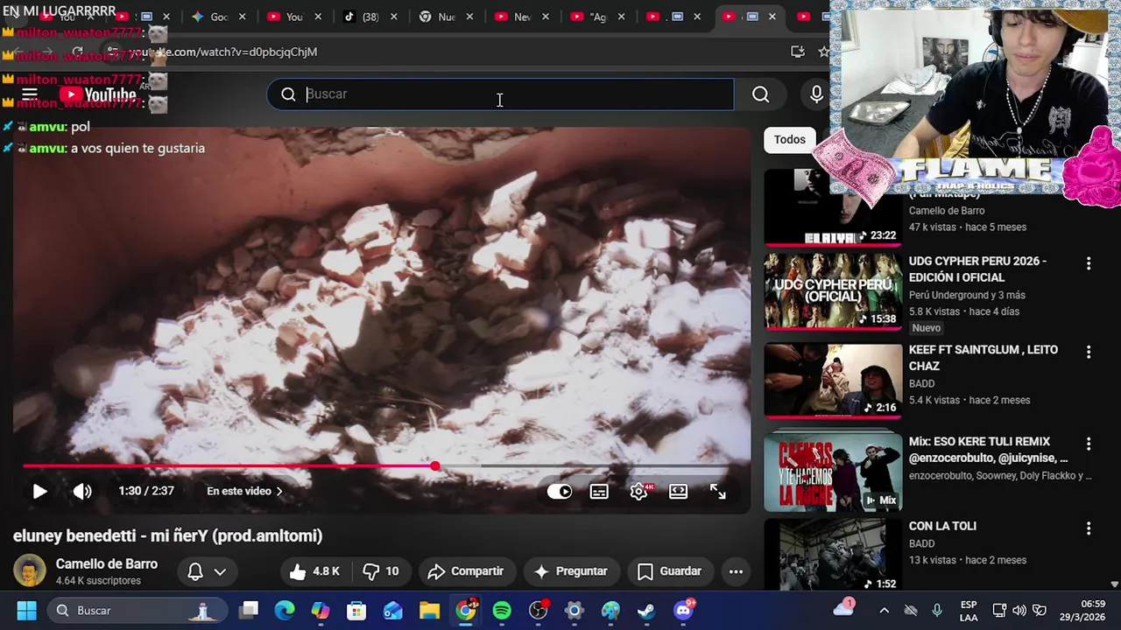Open options for UDG CYPHER PERU video
1121x630 pixels.
(1089, 263)
